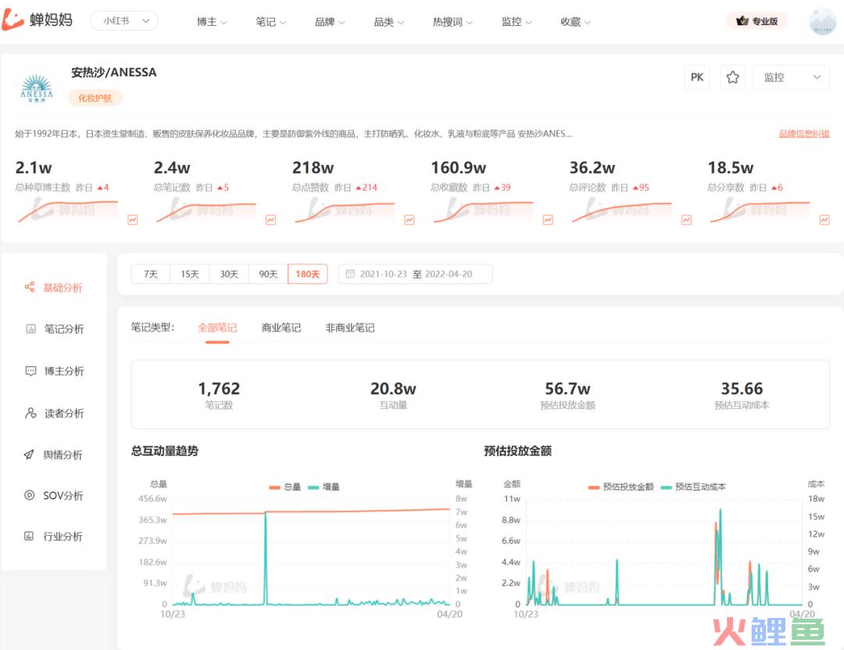Image resolution: width=844 pixels, height=650 pixels.
Task: Open SOV分析 in the sidebar
Action: [x=54, y=495]
